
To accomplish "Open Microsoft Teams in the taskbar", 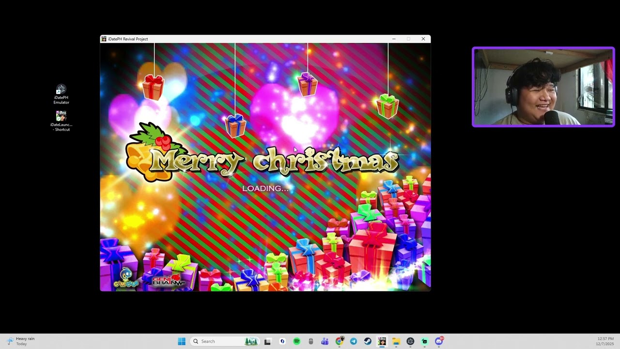I will [325, 341].
